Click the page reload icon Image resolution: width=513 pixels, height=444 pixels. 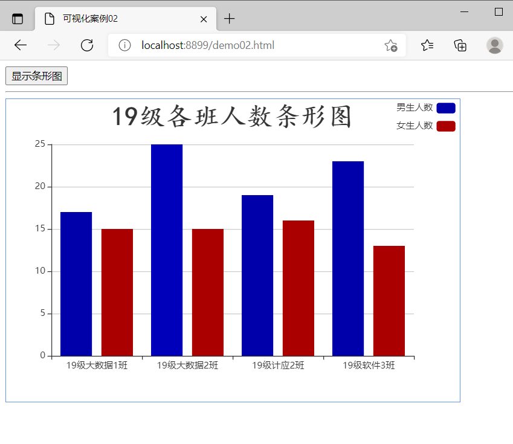pos(86,45)
